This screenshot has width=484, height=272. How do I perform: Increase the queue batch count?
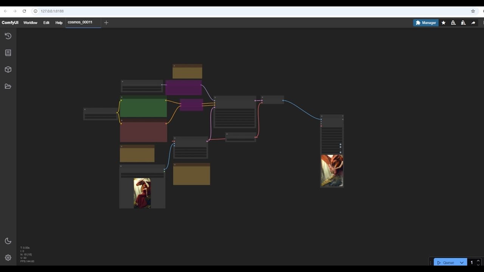(x=478, y=261)
